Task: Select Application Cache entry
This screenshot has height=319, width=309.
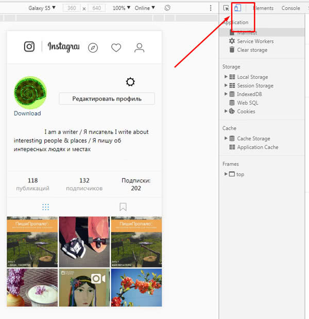Action: tap(254, 147)
